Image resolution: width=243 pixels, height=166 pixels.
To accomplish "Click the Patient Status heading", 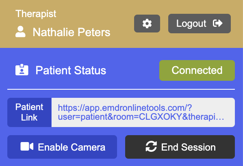I will [71, 70].
